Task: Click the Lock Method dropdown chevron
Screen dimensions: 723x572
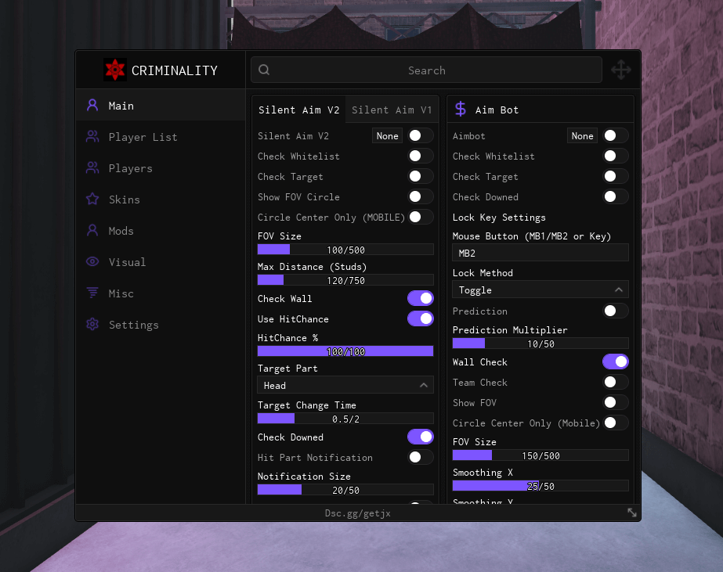Action: click(x=619, y=290)
